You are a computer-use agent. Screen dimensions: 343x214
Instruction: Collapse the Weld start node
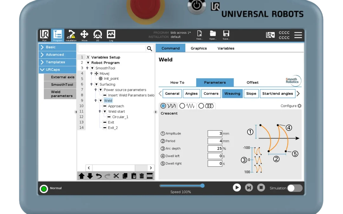105,111
